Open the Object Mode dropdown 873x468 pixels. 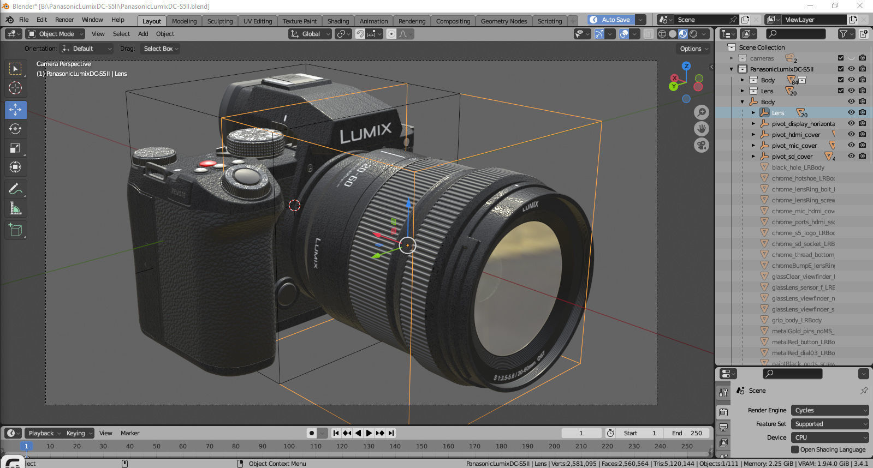pos(55,34)
